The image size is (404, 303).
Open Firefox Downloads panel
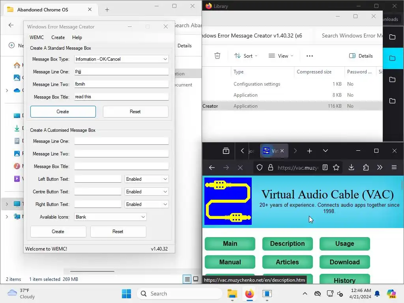pyautogui.click(x=351, y=167)
